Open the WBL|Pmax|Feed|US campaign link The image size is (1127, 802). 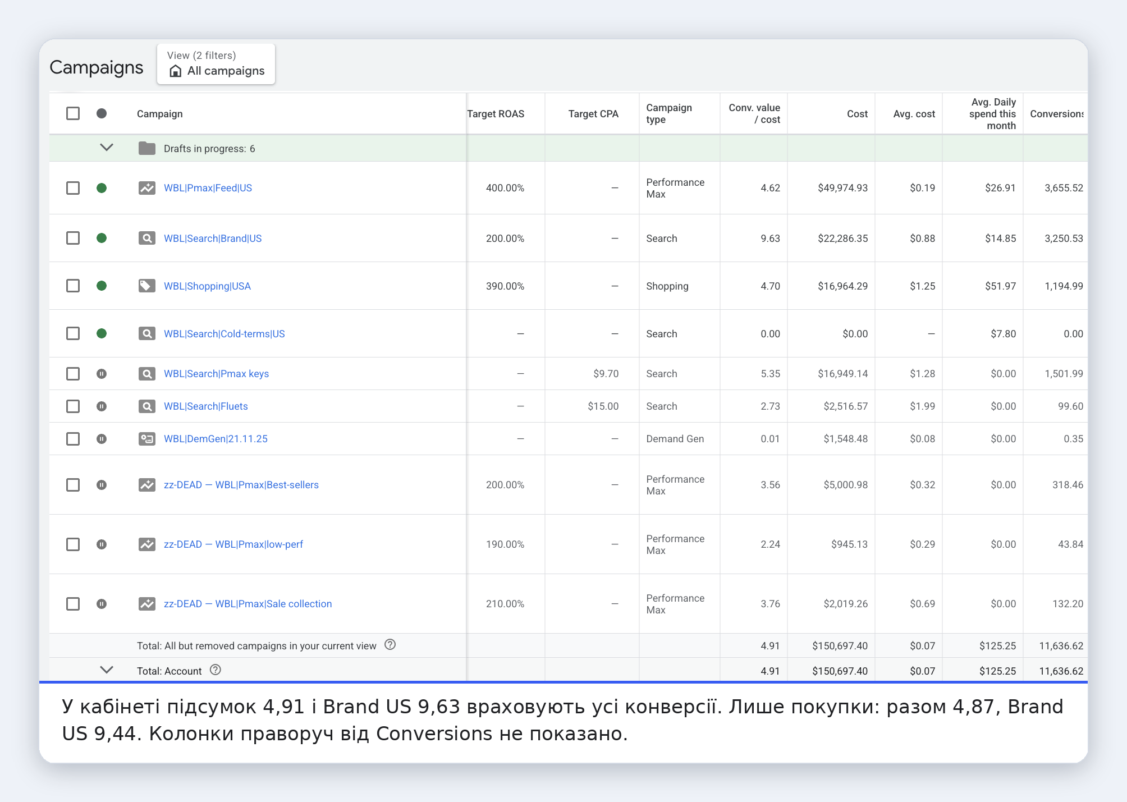[208, 188]
